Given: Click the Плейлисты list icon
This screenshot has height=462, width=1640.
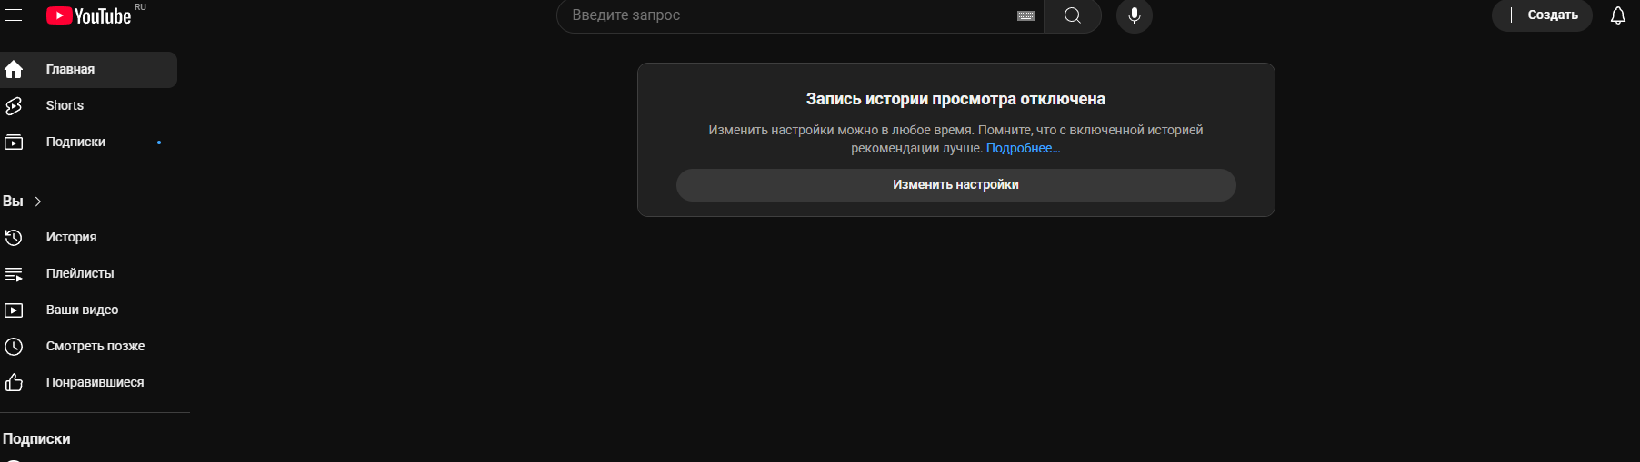Looking at the screenshot, I should point(14,274).
